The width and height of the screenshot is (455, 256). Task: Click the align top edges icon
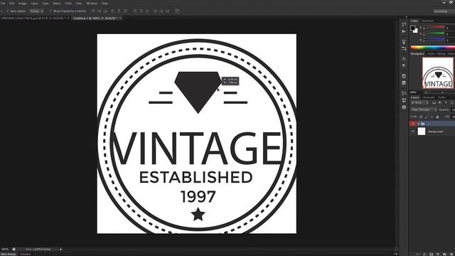(93, 11)
